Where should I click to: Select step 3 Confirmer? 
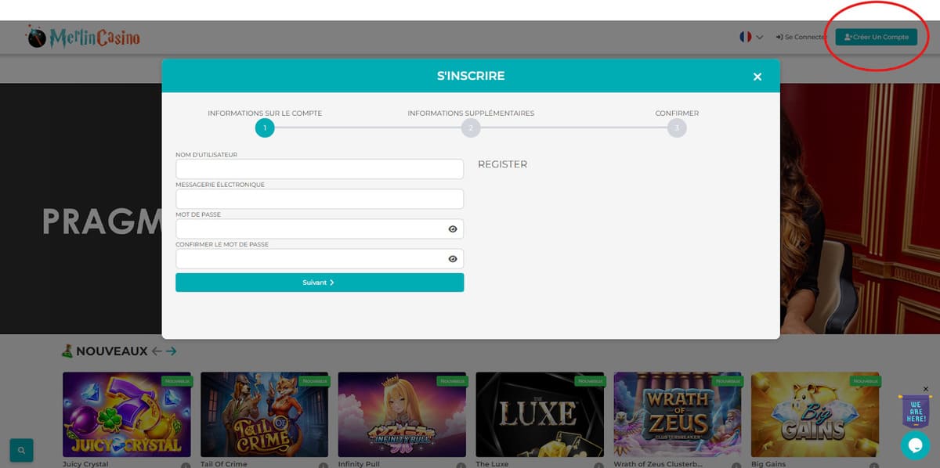677,128
